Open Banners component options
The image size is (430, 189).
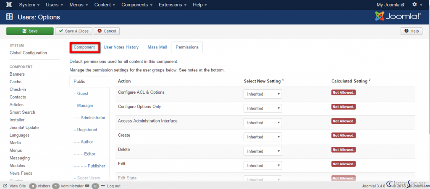tap(17, 74)
